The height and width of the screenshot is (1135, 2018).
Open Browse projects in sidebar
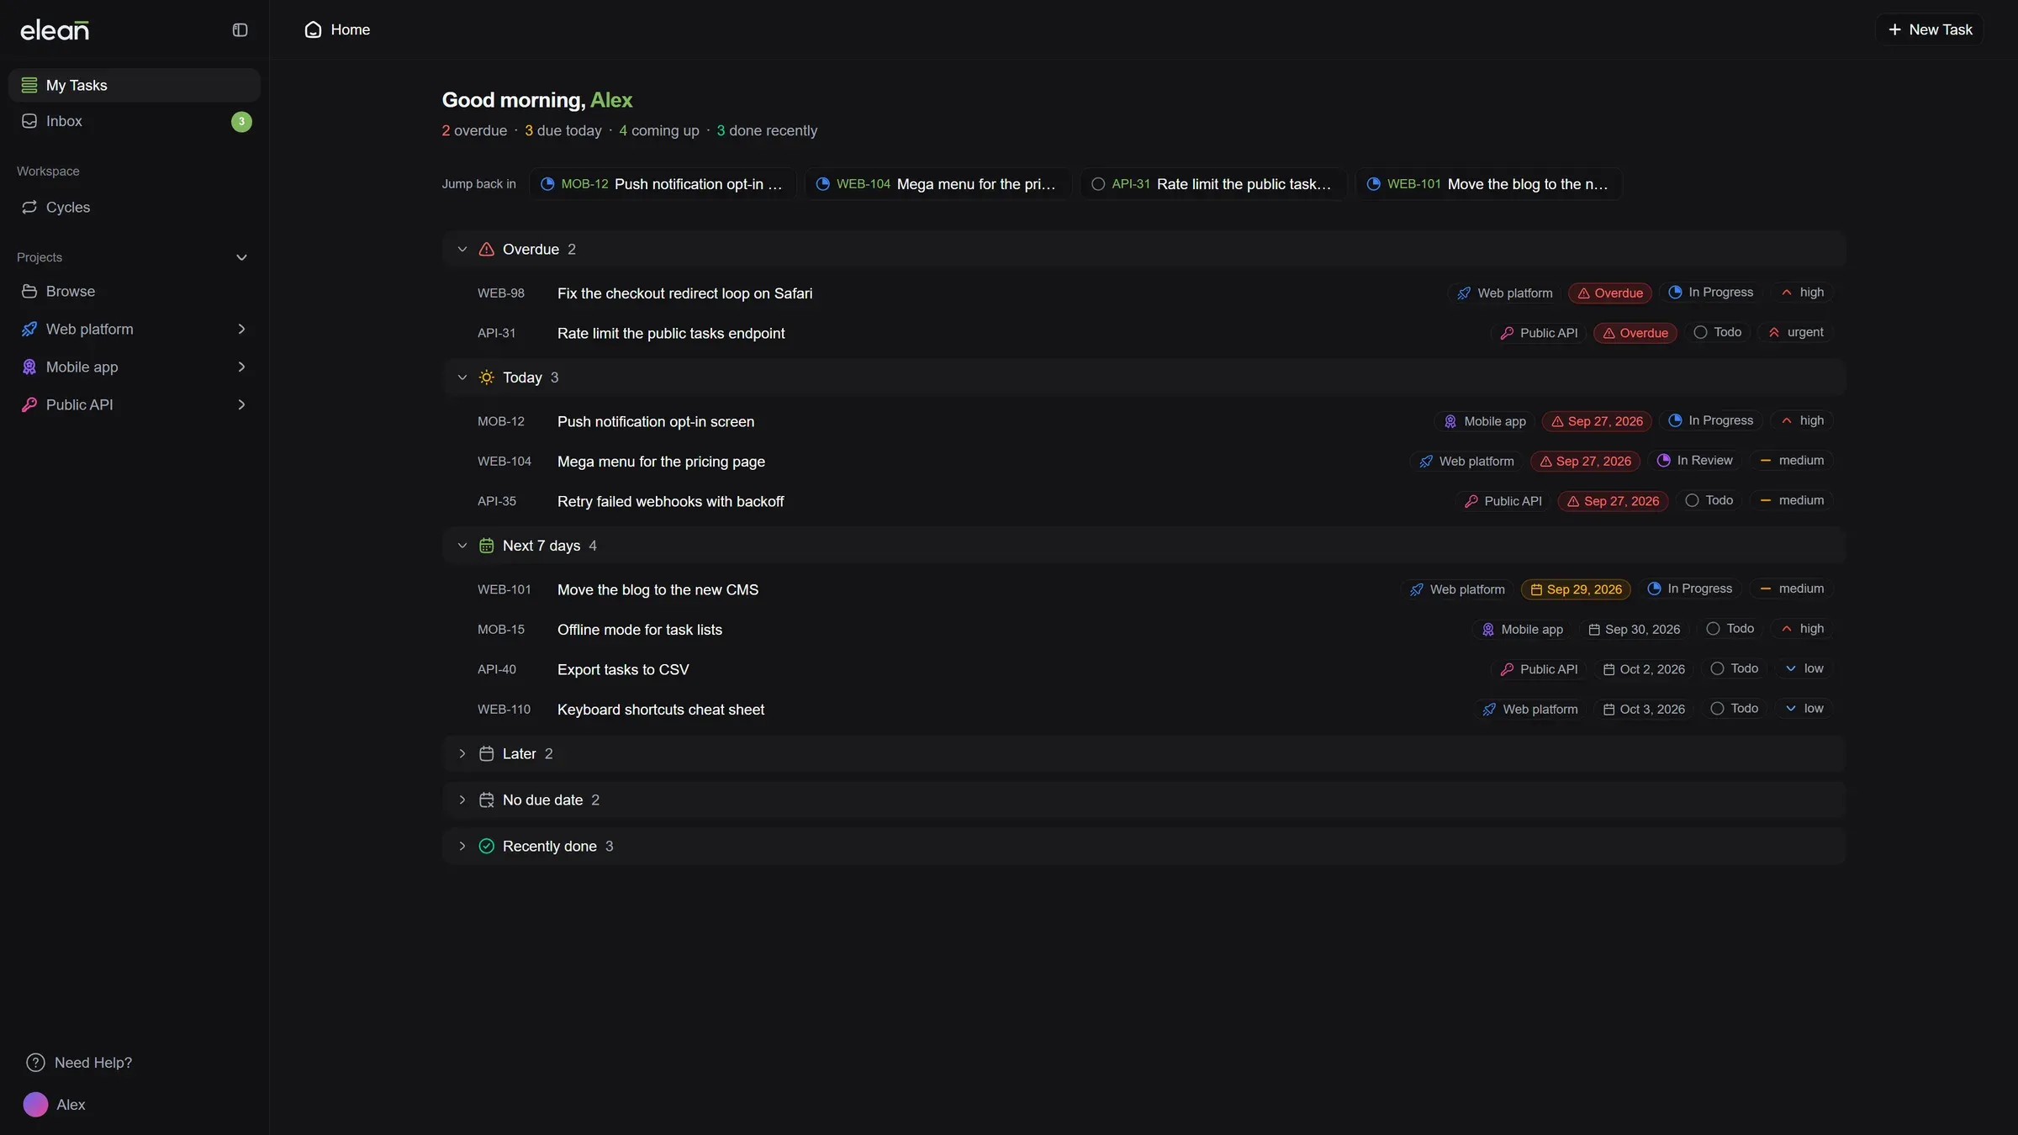[135, 292]
